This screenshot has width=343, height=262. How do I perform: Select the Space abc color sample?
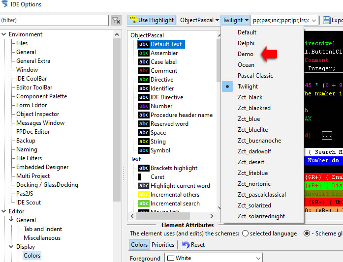pos(144,132)
